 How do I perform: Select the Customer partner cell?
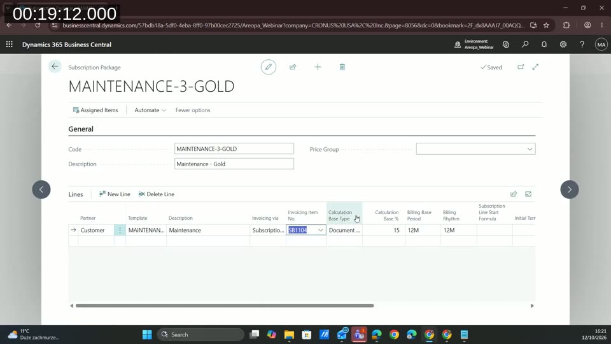96,230
